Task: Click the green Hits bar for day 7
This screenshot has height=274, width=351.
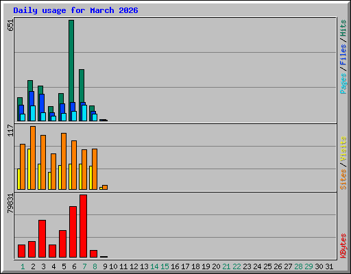Action: pyautogui.click(x=82, y=86)
